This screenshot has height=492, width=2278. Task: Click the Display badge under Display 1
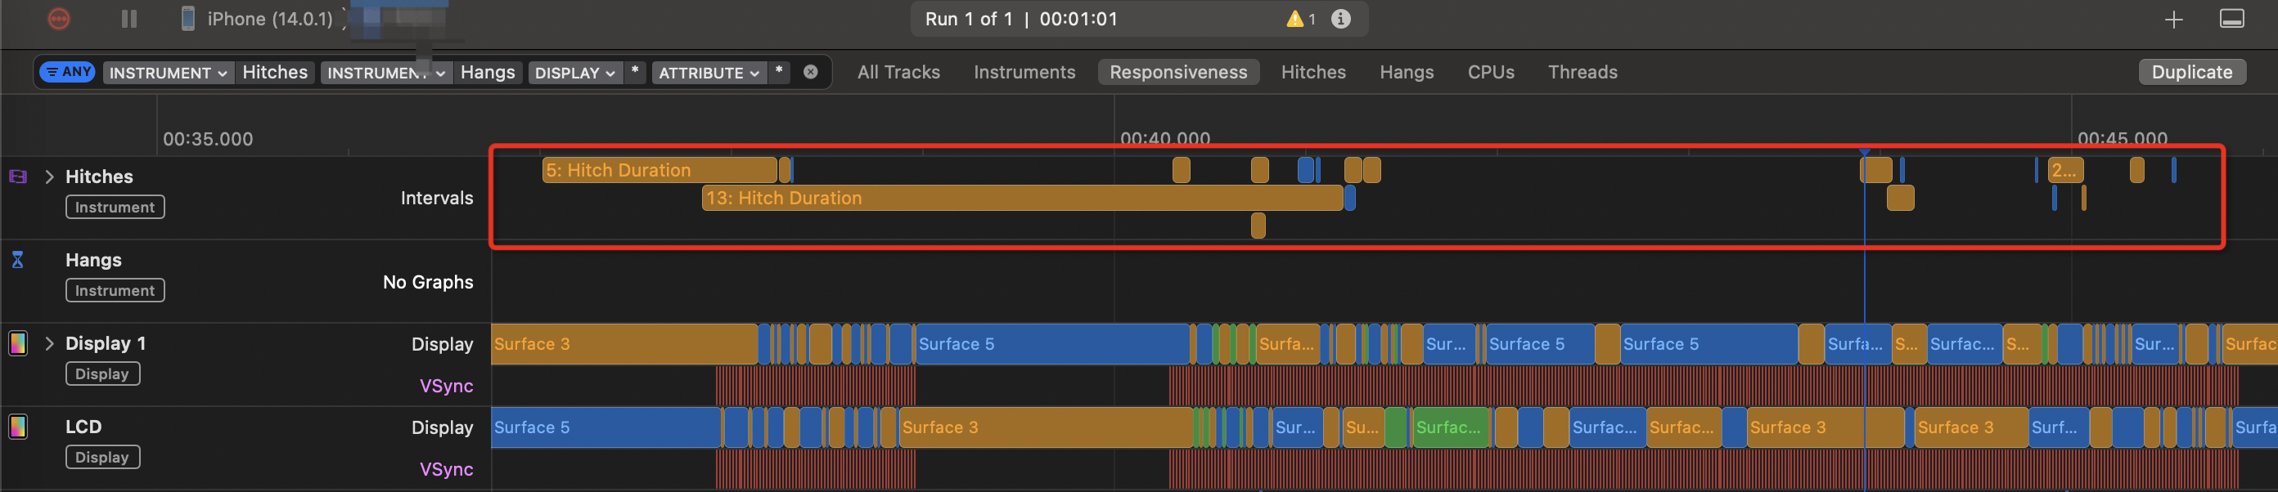tap(102, 373)
